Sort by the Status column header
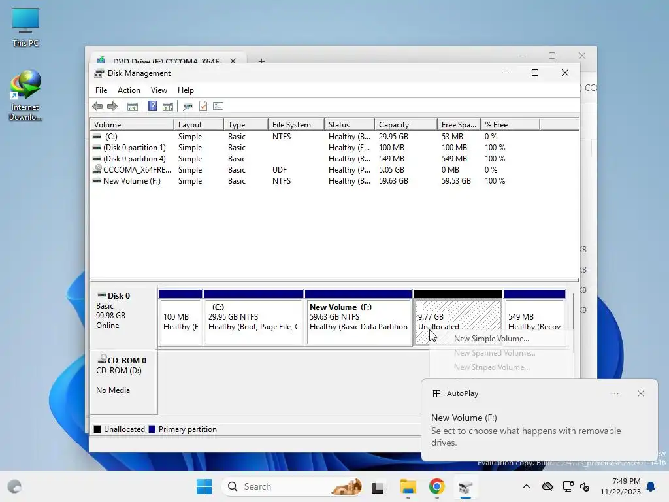Image resolution: width=669 pixels, height=502 pixels. (x=350, y=125)
